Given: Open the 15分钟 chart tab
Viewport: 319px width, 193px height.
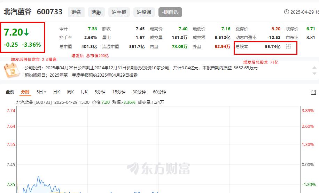Looking at the screenshot, I should pyautogui.click(x=119, y=92).
